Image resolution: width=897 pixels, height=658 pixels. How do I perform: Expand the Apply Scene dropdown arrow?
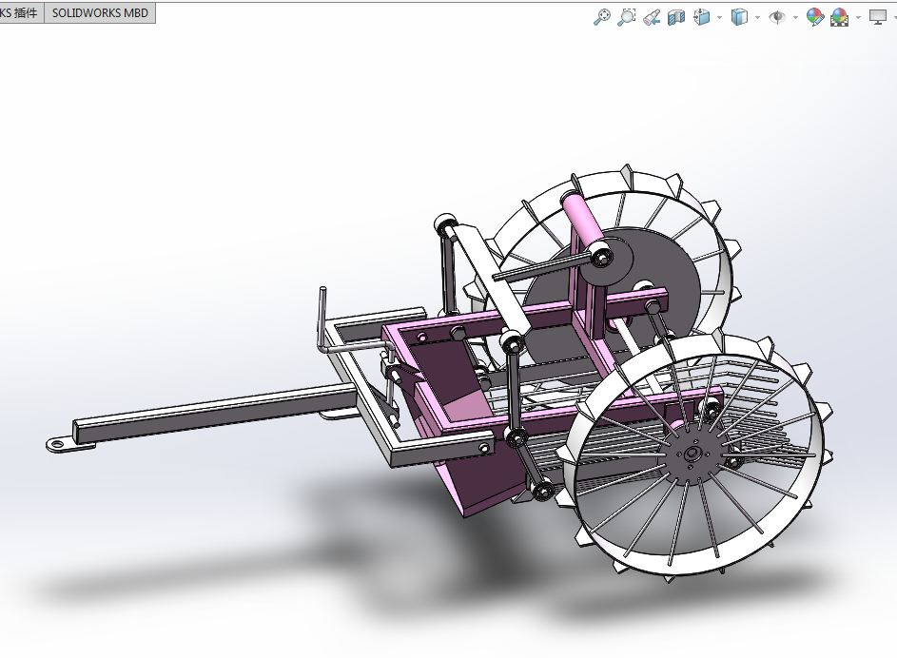858,18
